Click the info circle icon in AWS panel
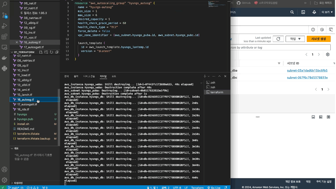This screenshot has height=189, width=336. pos(313,30)
